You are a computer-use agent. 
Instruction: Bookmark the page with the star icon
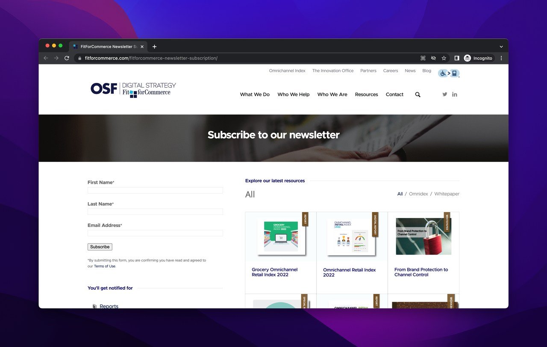(x=444, y=58)
